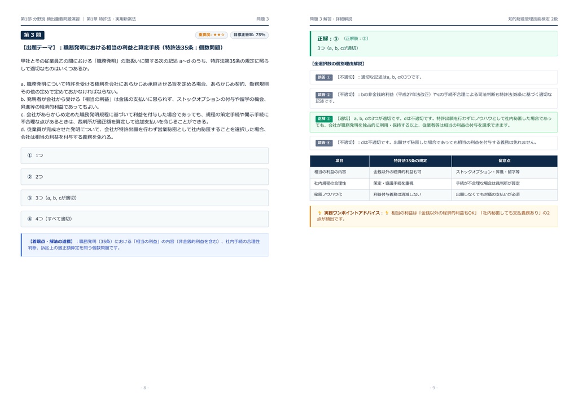This screenshot has height=408, width=578.
Task: Click explanation text dは不適切です。出願せず秘匿
Action: [x=449, y=143]
